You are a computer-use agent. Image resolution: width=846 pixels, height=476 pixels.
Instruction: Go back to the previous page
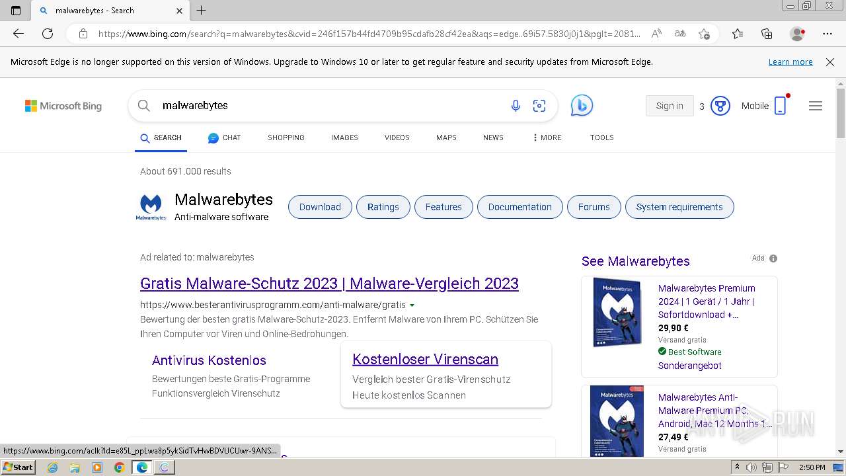coord(18,34)
